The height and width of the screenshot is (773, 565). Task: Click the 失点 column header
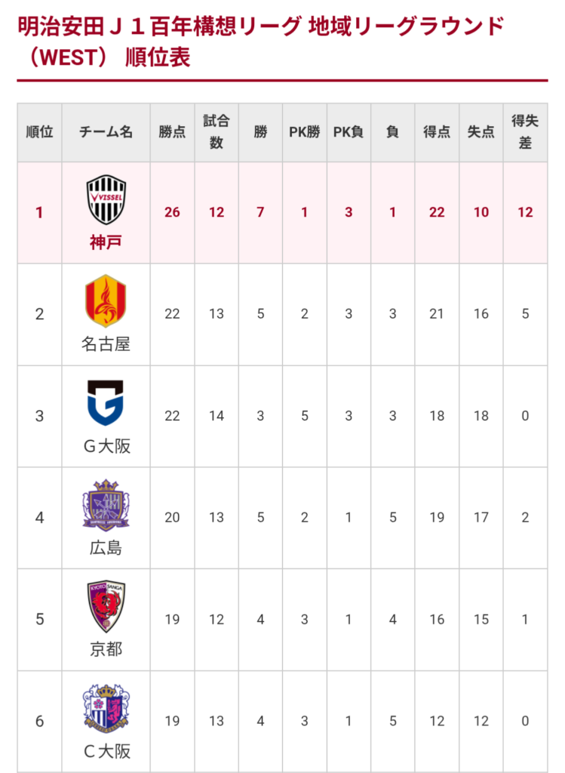(481, 132)
